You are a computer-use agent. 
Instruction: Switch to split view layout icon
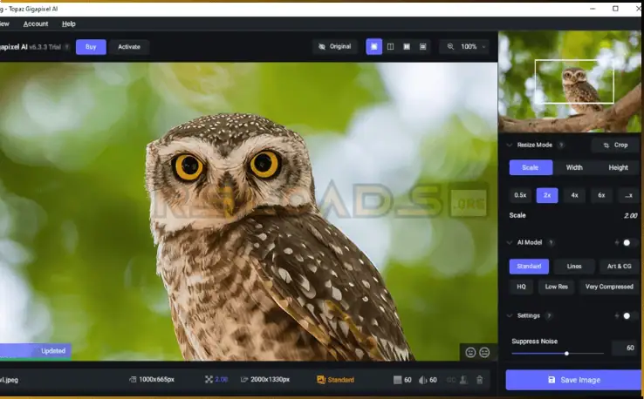pyautogui.click(x=390, y=46)
